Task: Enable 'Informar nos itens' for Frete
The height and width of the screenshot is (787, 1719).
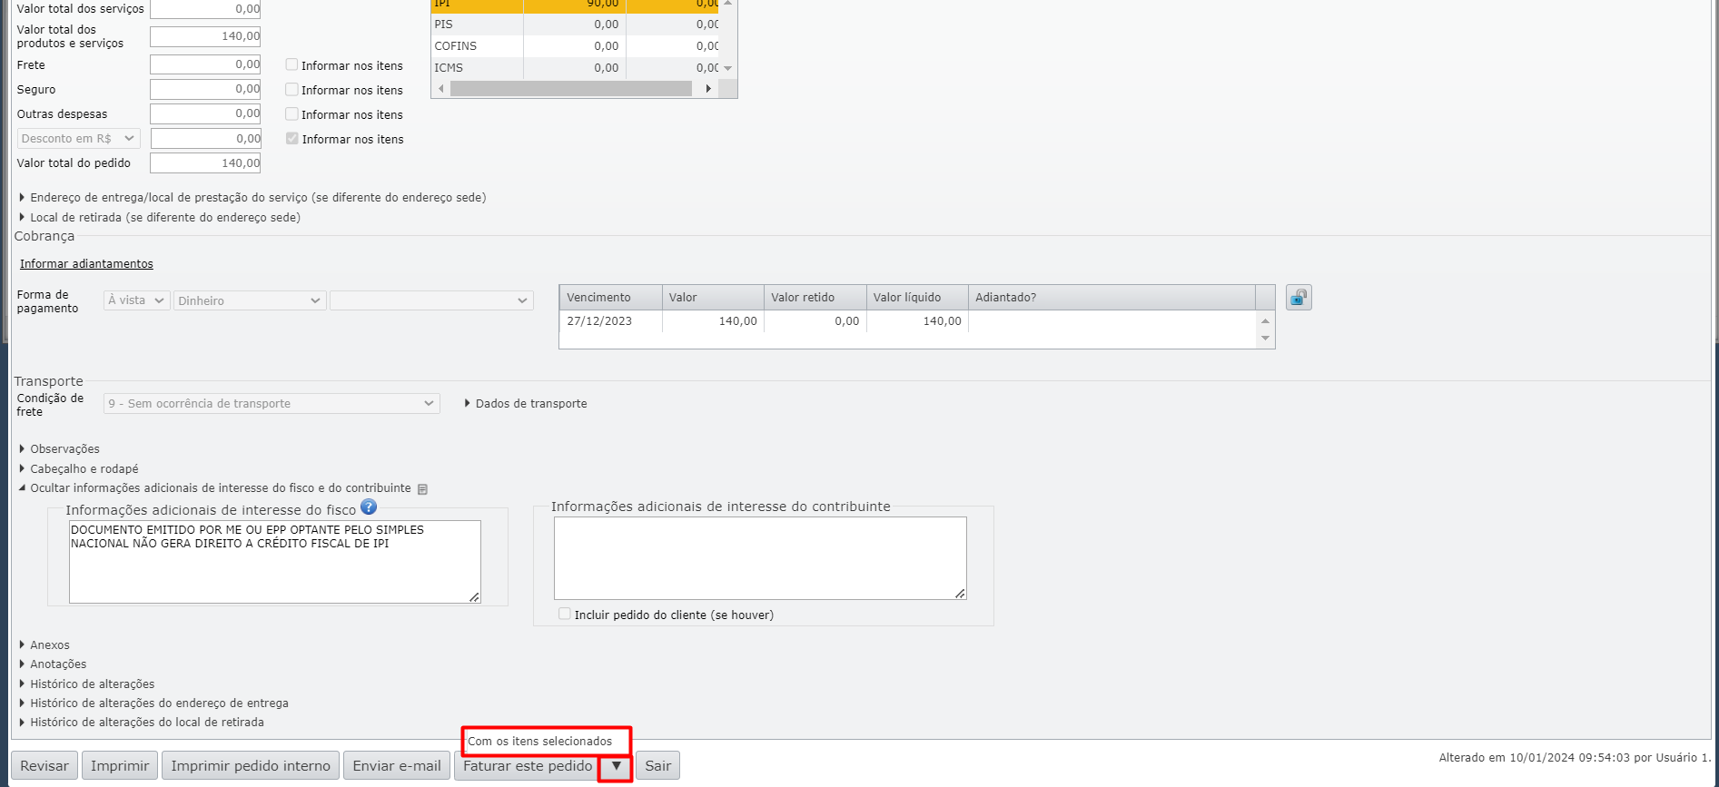Action: [x=292, y=65]
